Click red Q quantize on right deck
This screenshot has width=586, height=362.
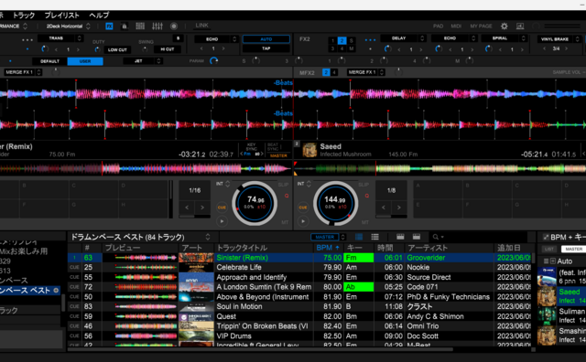tap(367, 196)
